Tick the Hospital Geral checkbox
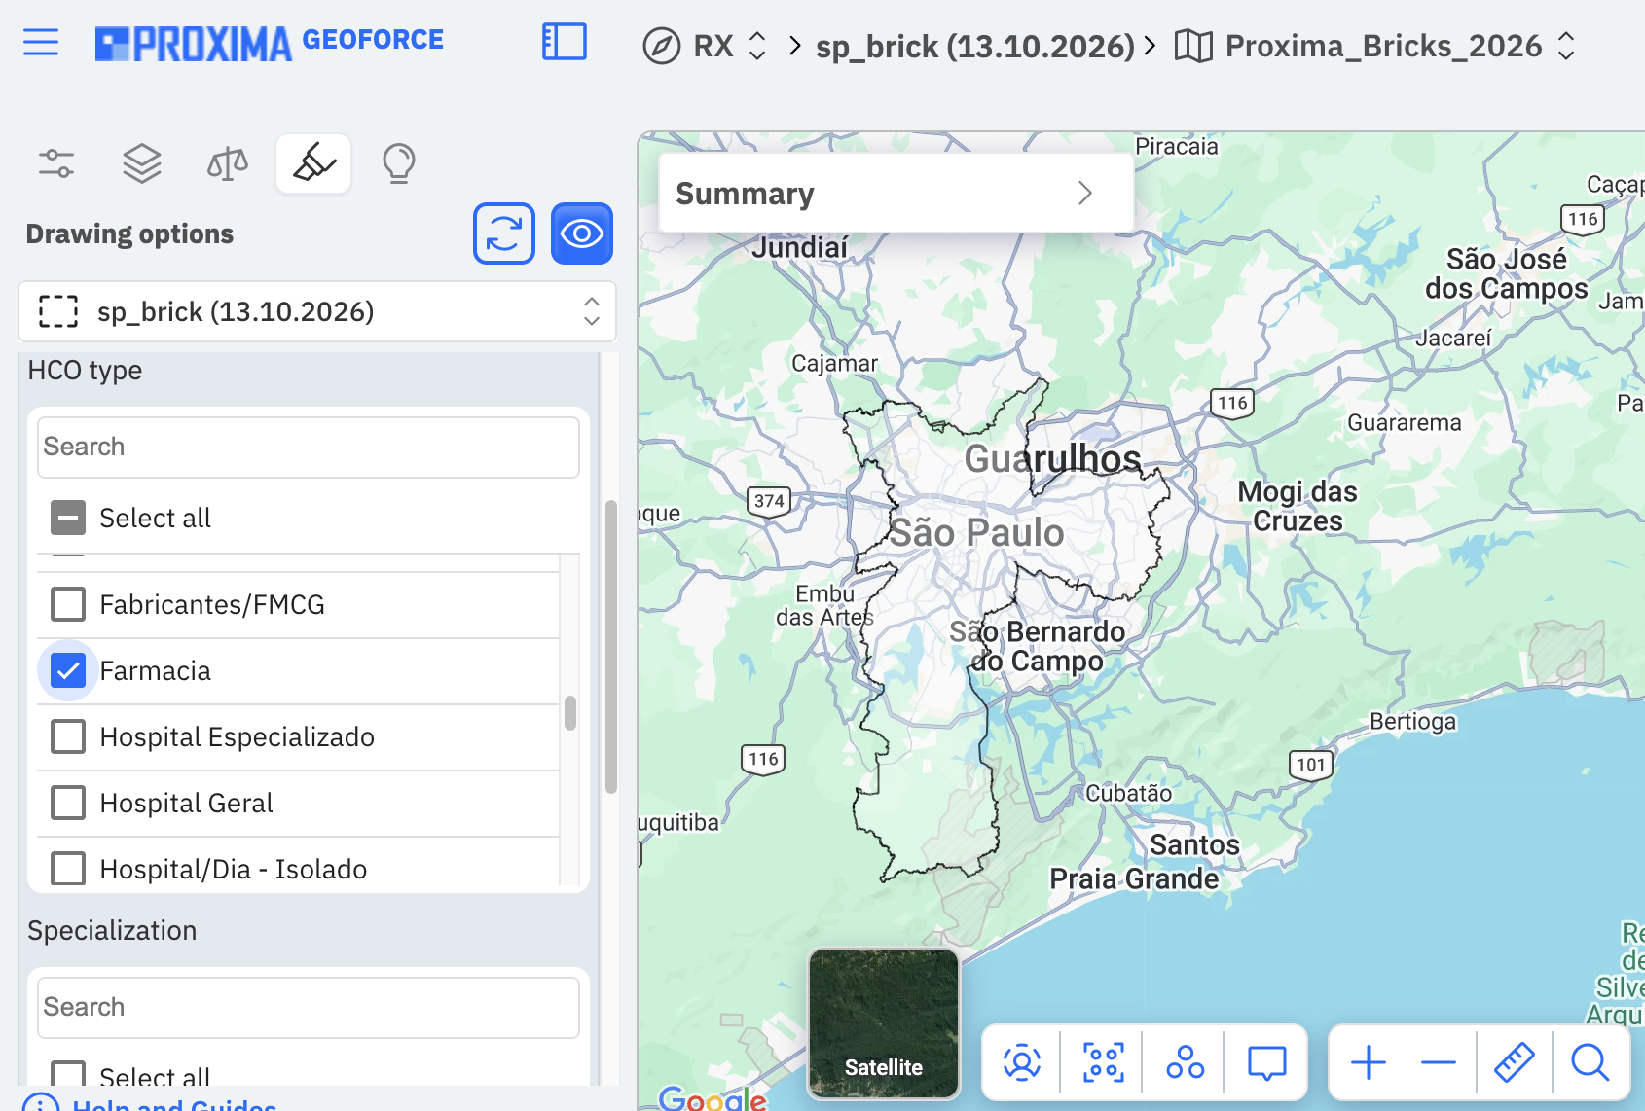 coord(68,803)
